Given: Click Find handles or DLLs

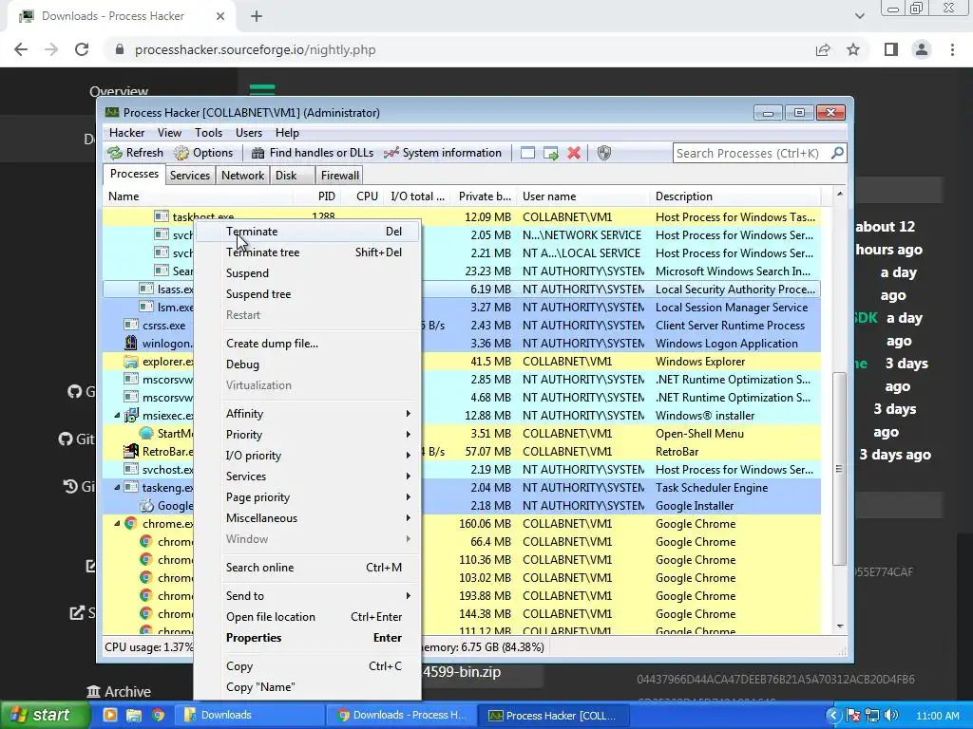Looking at the screenshot, I should point(312,153).
